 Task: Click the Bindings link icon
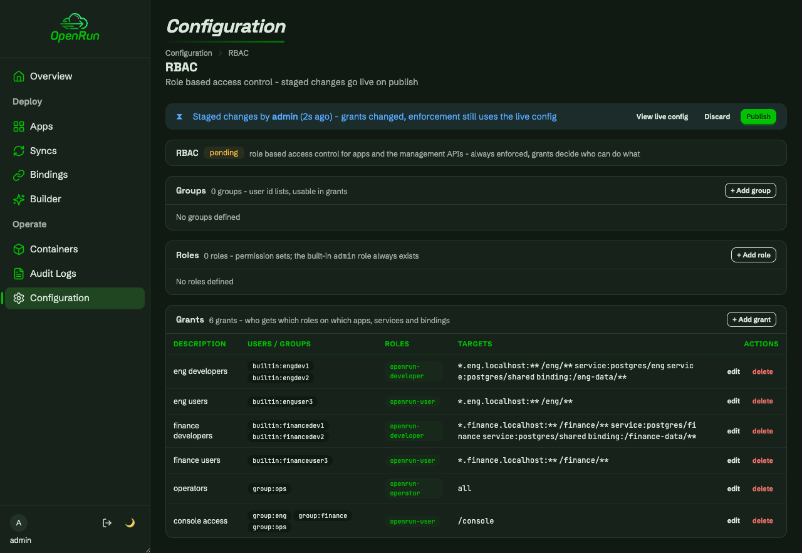(x=19, y=175)
